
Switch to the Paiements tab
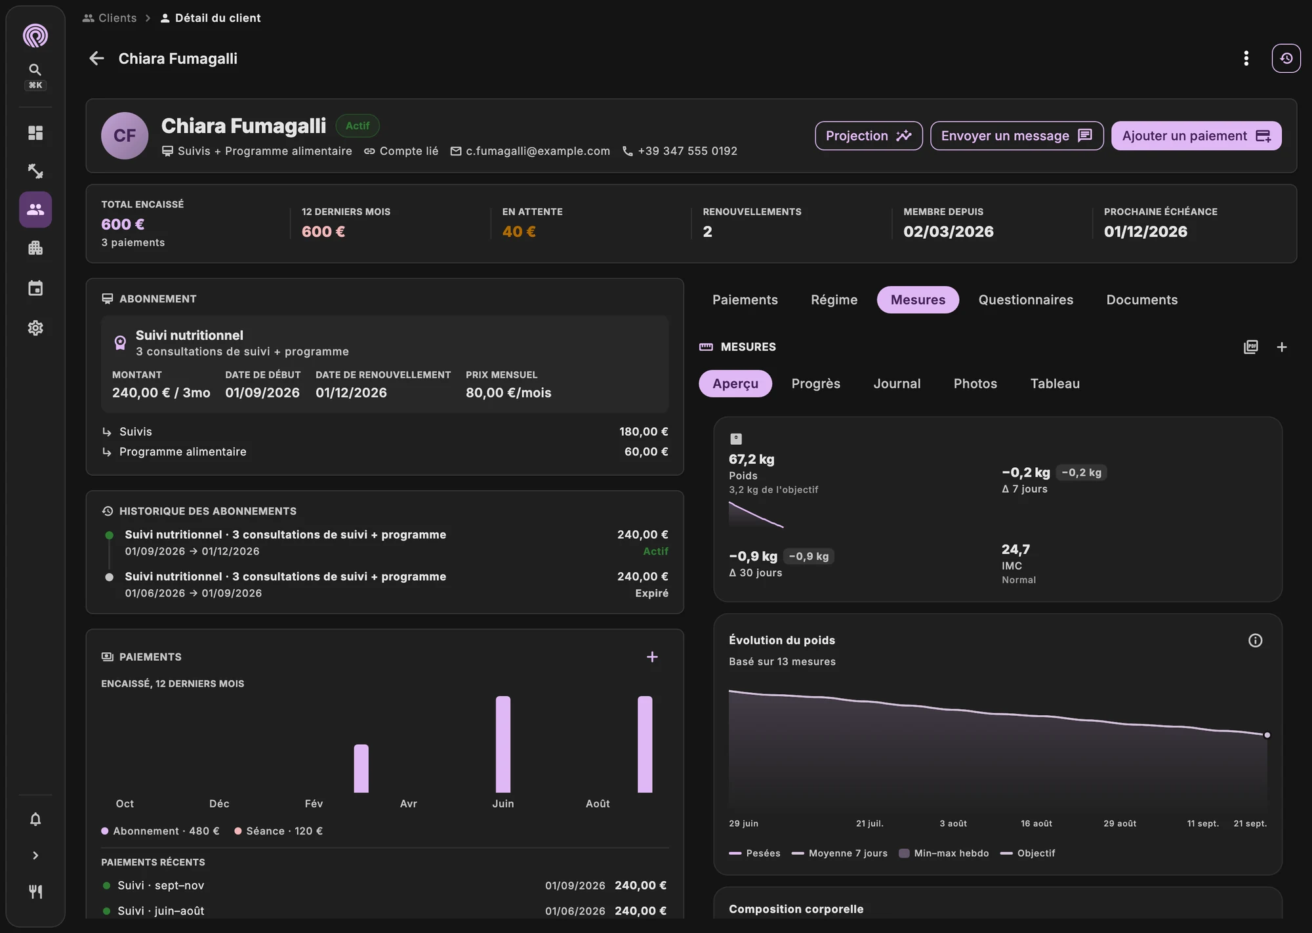click(x=745, y=300)
